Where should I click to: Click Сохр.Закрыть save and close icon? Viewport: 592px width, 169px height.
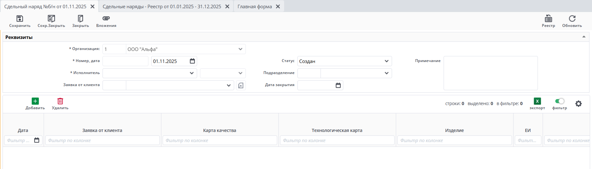click(51, 19)
